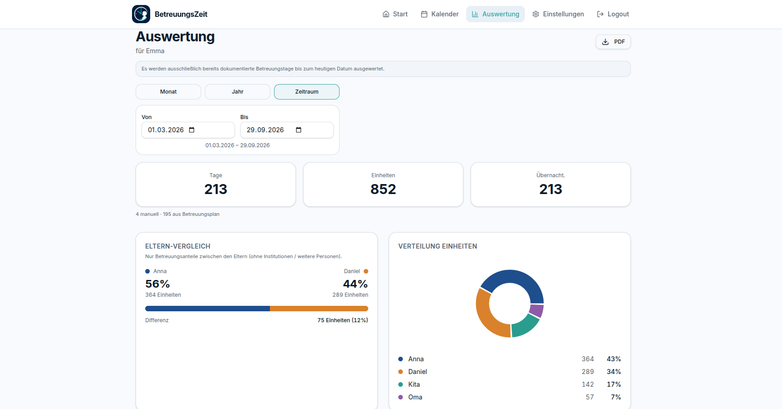Switch to the Jahr view
Viewport: 782px width, 409px height.
coord(238,92)
